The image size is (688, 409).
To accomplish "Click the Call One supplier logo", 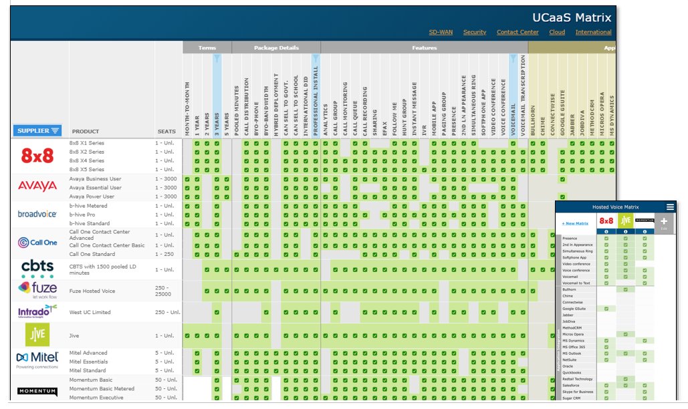I will pyautogui.click(x=37, y=243).
